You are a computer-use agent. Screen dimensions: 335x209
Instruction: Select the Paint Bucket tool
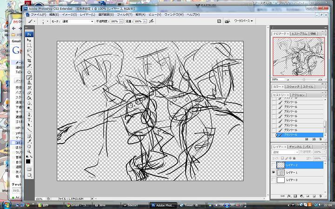pos(29,98)
